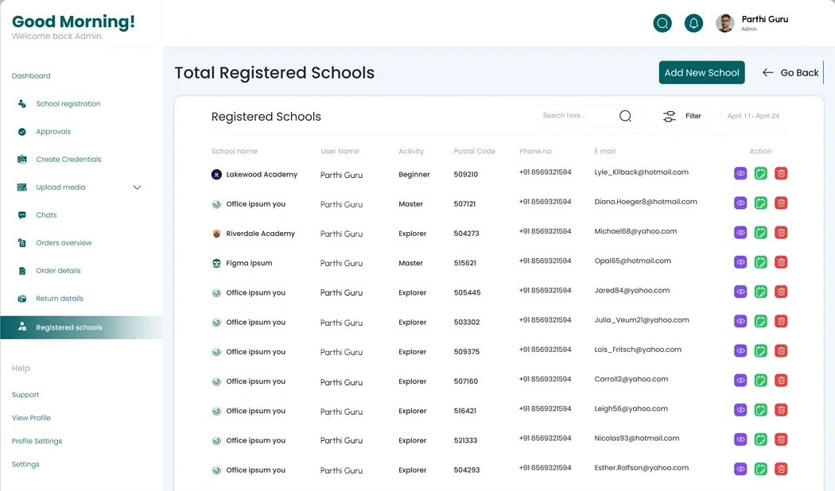Expand the Upload media chevron

[x=137, y=188]
